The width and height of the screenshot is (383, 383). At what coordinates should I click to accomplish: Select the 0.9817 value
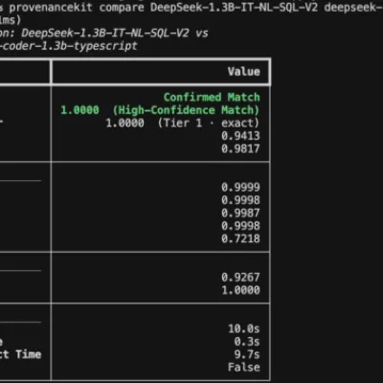pyautogui.click(x=240, y=148)
